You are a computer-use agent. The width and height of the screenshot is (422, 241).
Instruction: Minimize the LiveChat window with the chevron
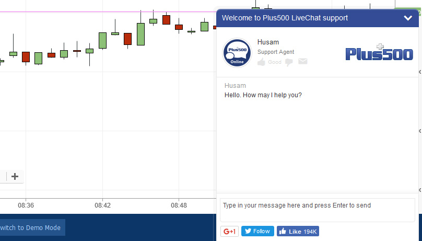408,18
